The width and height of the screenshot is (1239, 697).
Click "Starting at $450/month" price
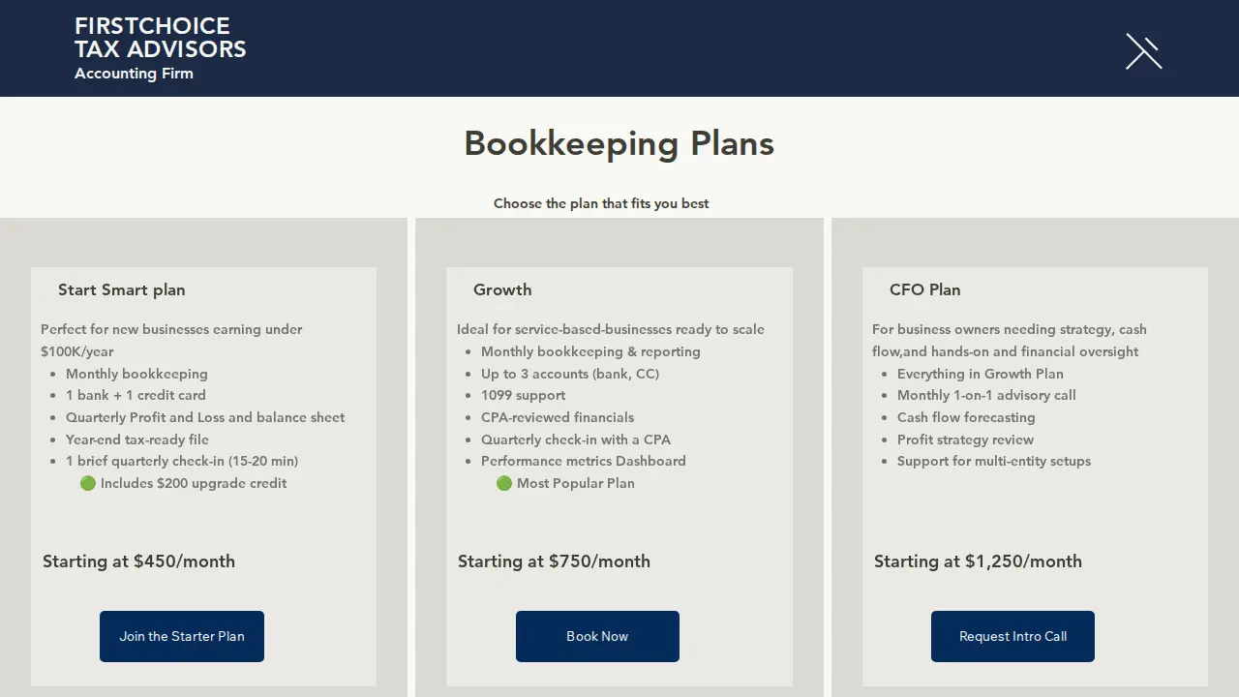[138, 561]
